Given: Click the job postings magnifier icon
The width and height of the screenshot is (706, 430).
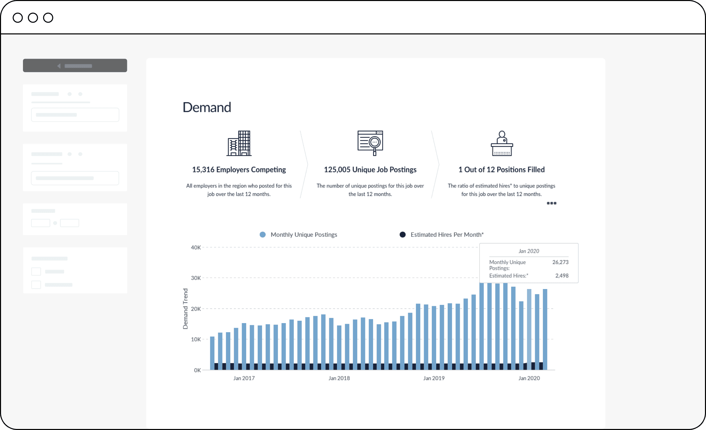Looking at the screenshot, I should 370,143.
